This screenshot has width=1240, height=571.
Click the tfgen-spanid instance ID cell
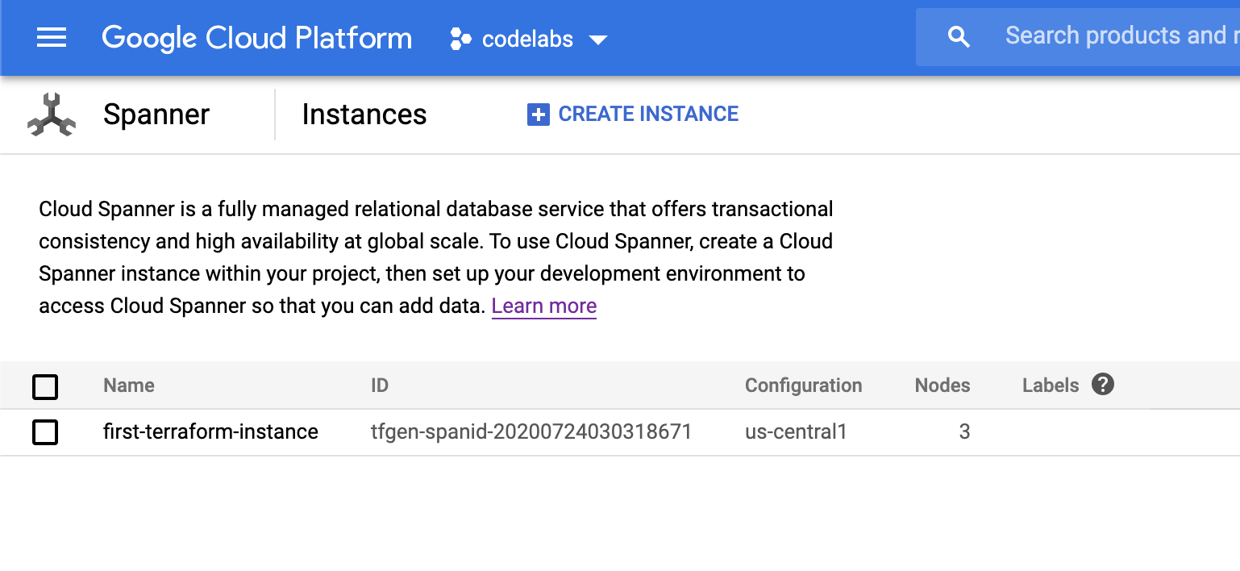click(531, 432)
